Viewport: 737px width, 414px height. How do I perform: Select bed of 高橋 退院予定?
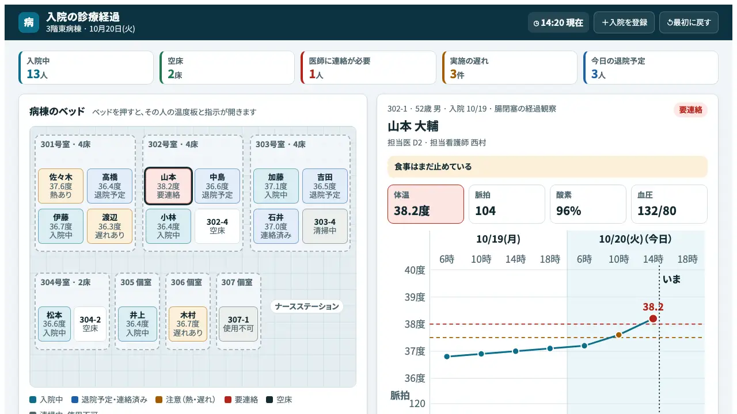(110, 186)
